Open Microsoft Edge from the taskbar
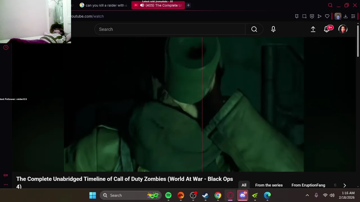 click(267, 195)
